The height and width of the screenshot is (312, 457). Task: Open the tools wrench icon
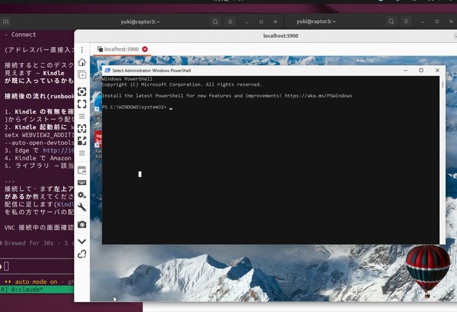click(82, 208)
